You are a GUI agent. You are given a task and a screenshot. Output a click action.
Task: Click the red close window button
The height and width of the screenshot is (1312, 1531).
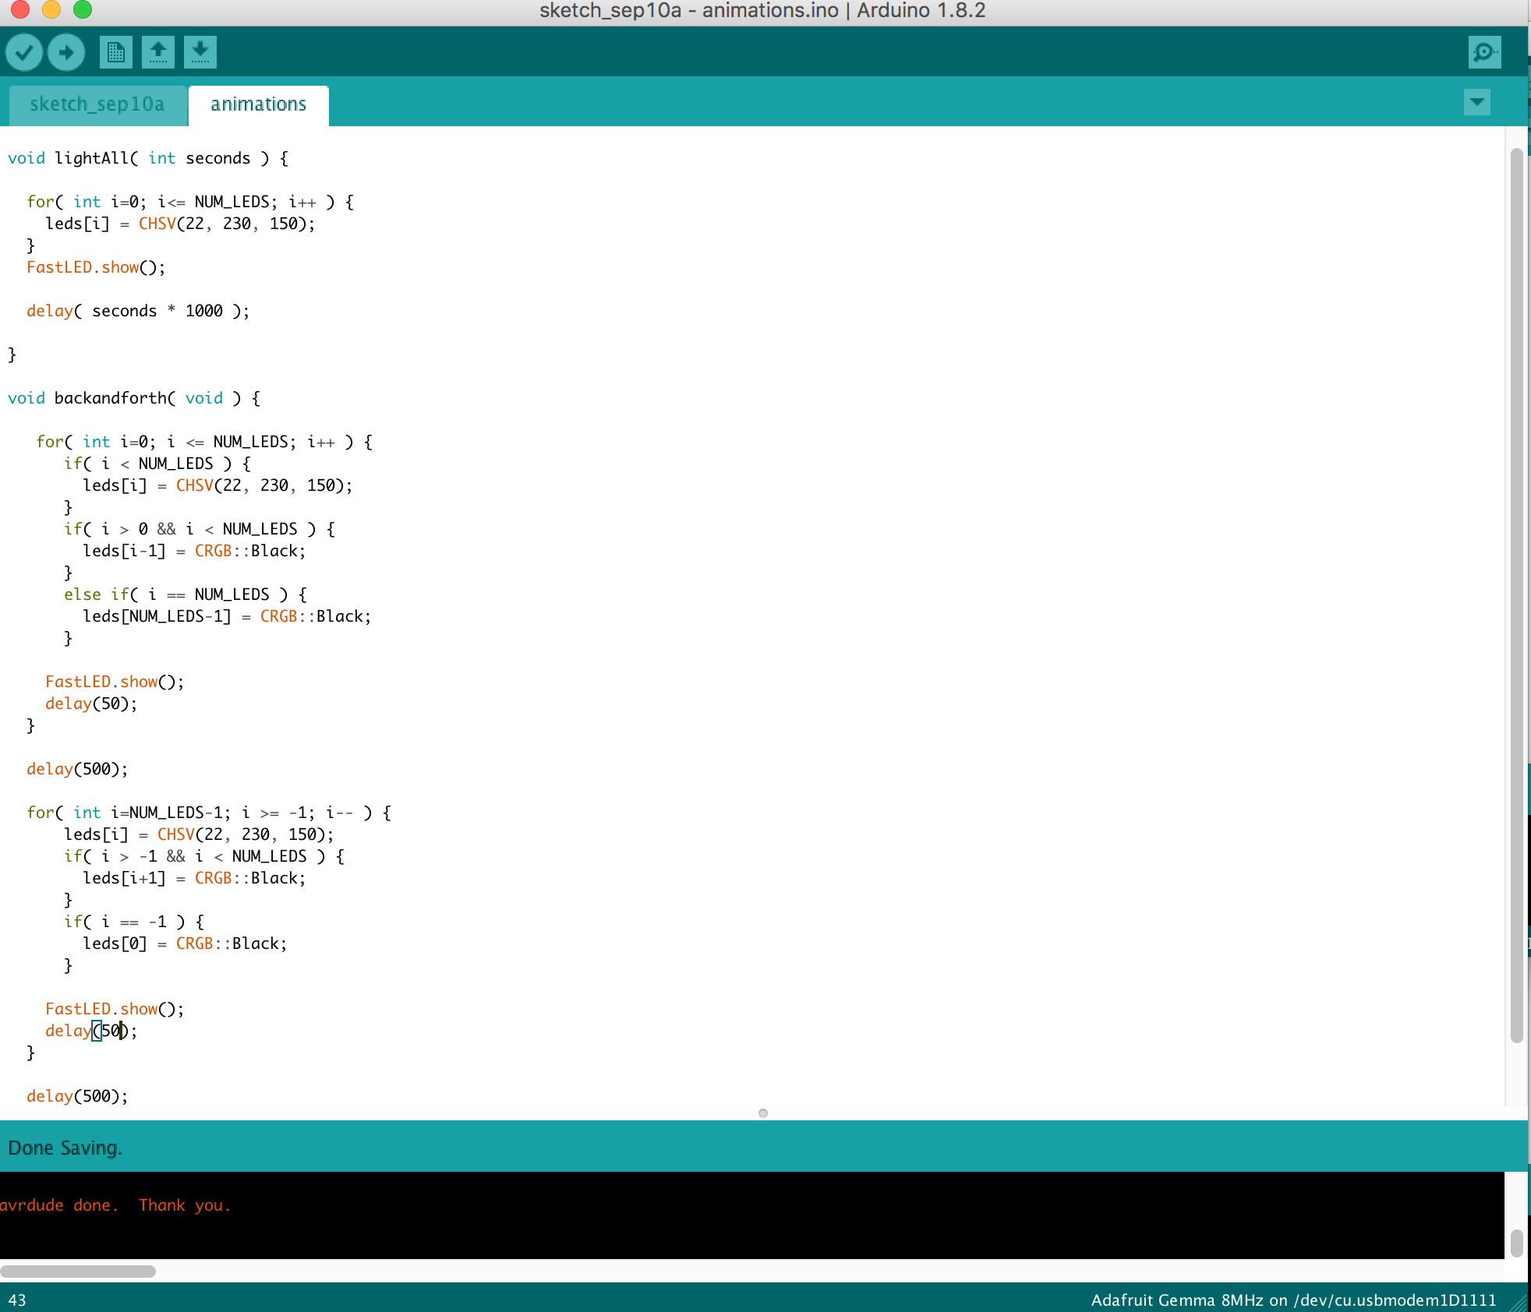coord(20,9)
